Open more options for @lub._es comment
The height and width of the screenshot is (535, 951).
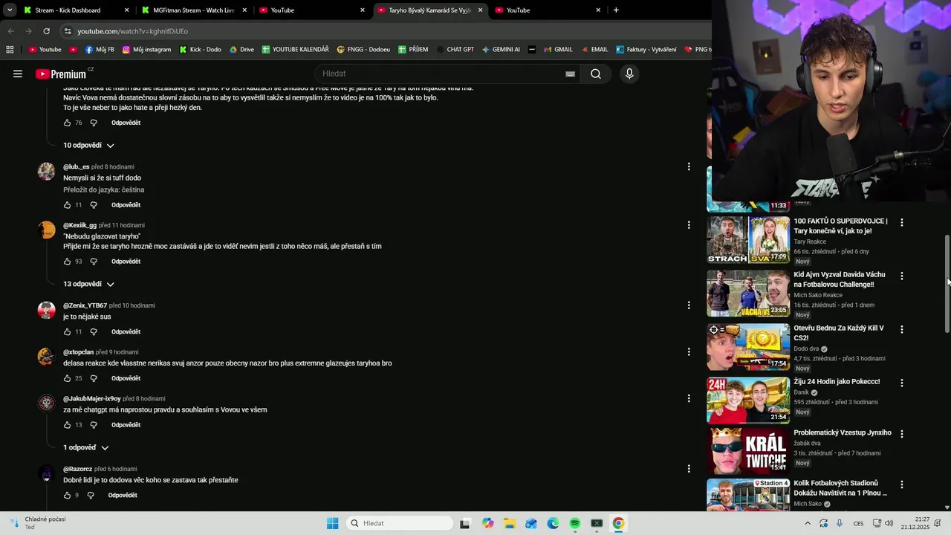[689, 166]
